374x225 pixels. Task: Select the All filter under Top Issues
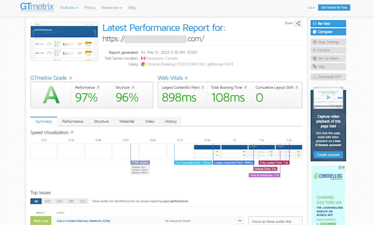point(36,201)
